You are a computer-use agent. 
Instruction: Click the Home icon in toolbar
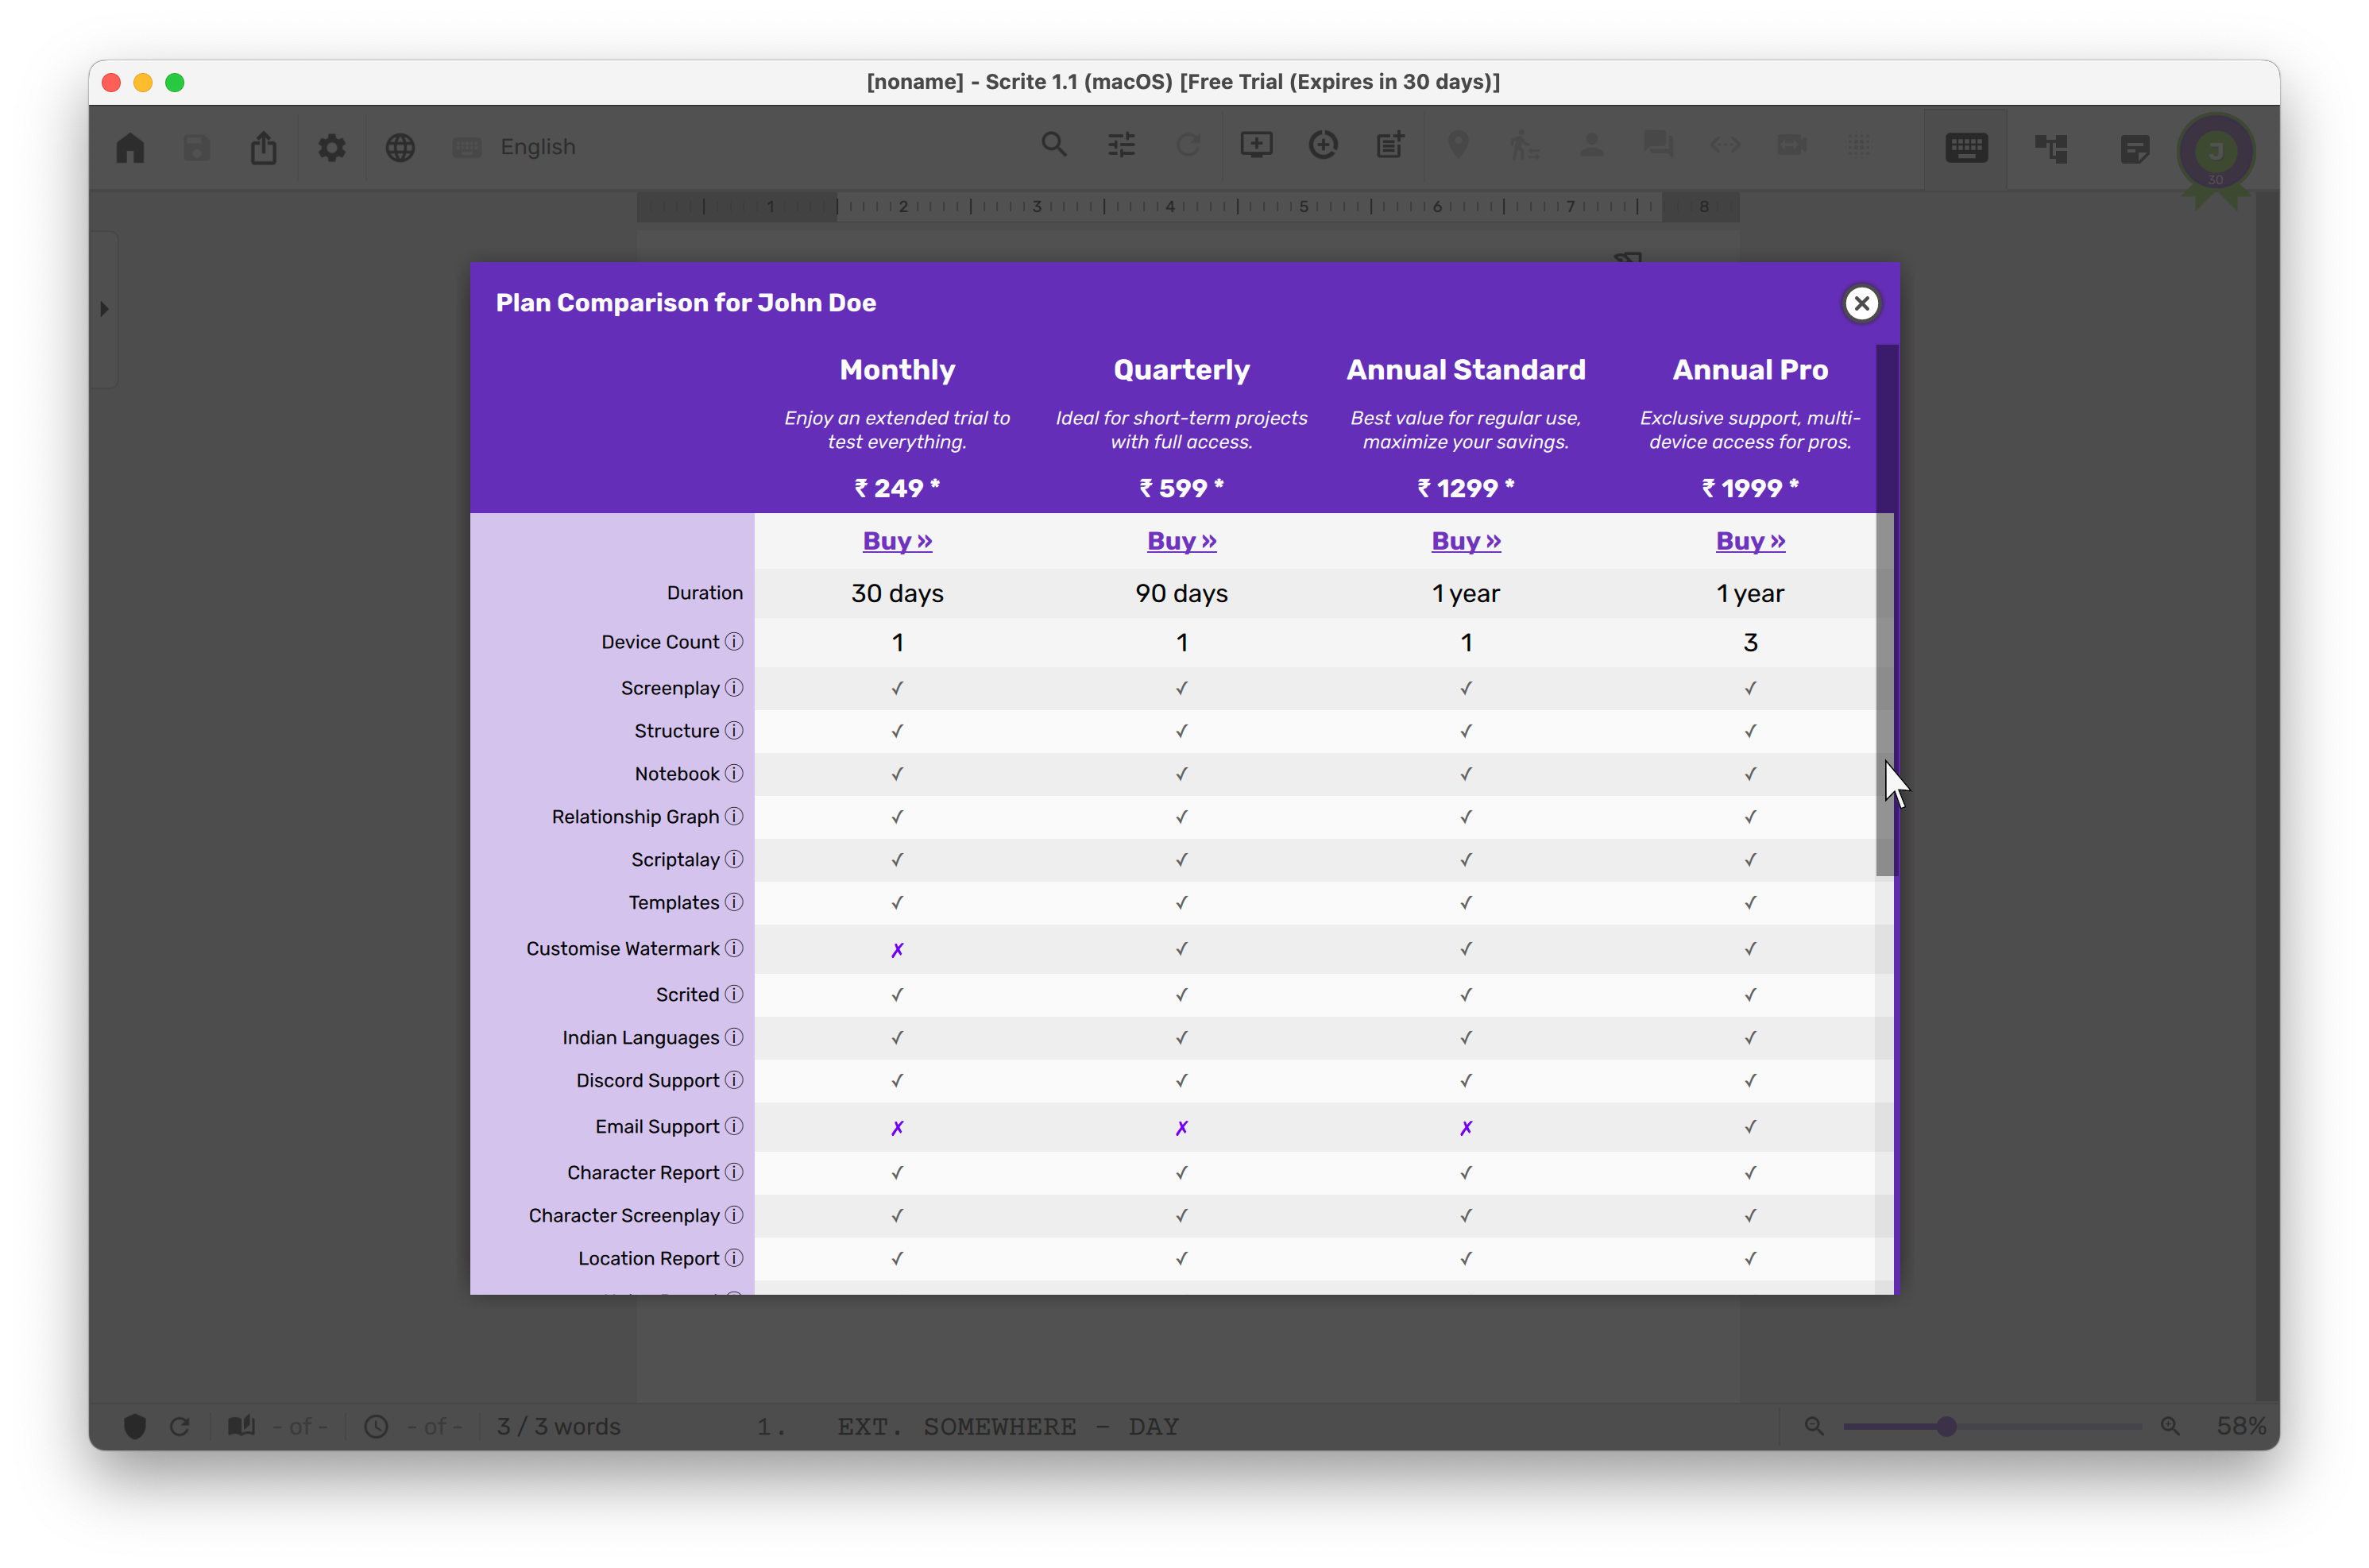coord(130,147)
